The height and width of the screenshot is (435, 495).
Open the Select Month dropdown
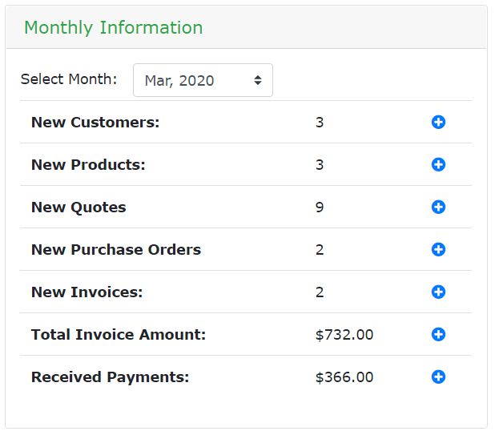[x=203, y=80]
